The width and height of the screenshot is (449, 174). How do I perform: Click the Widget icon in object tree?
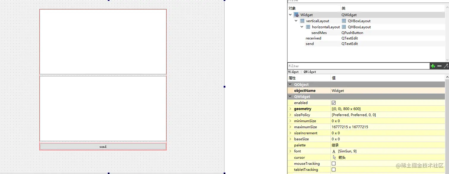(x=296, y=15)
